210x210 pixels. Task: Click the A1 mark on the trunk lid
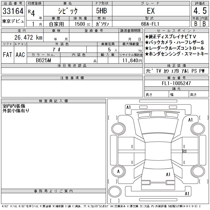pos(168,174)
